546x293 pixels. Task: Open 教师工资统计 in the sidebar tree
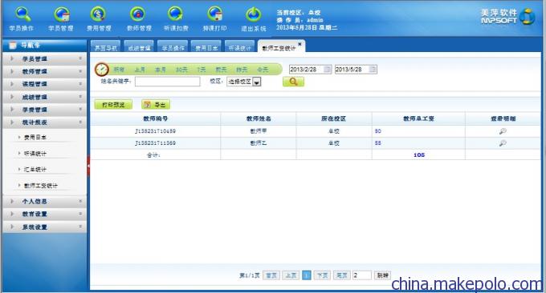tap(41, 186)
